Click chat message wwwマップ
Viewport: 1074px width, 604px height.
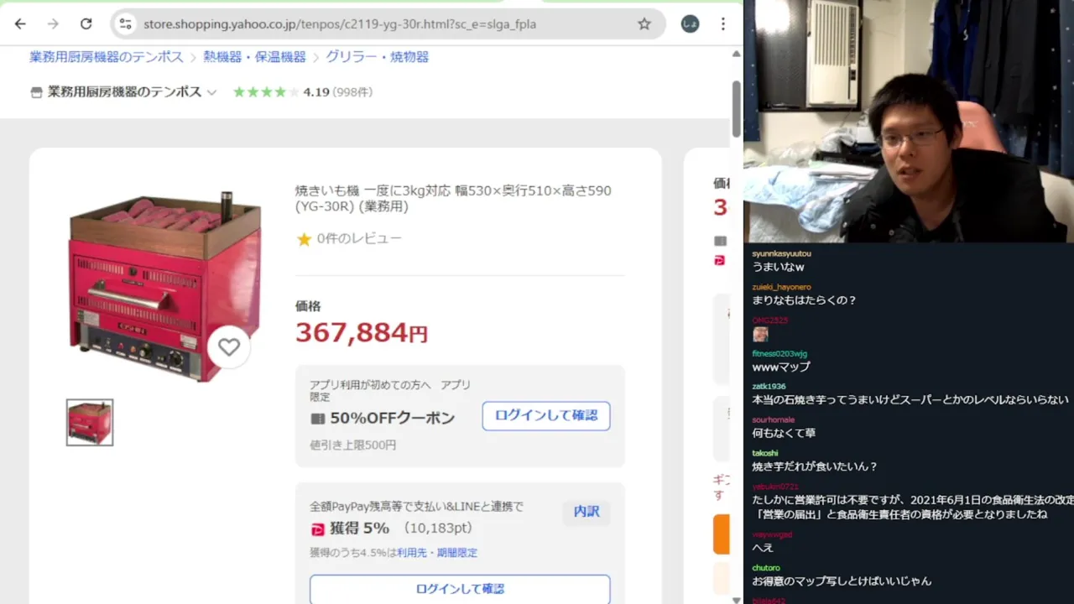point(781,367)
